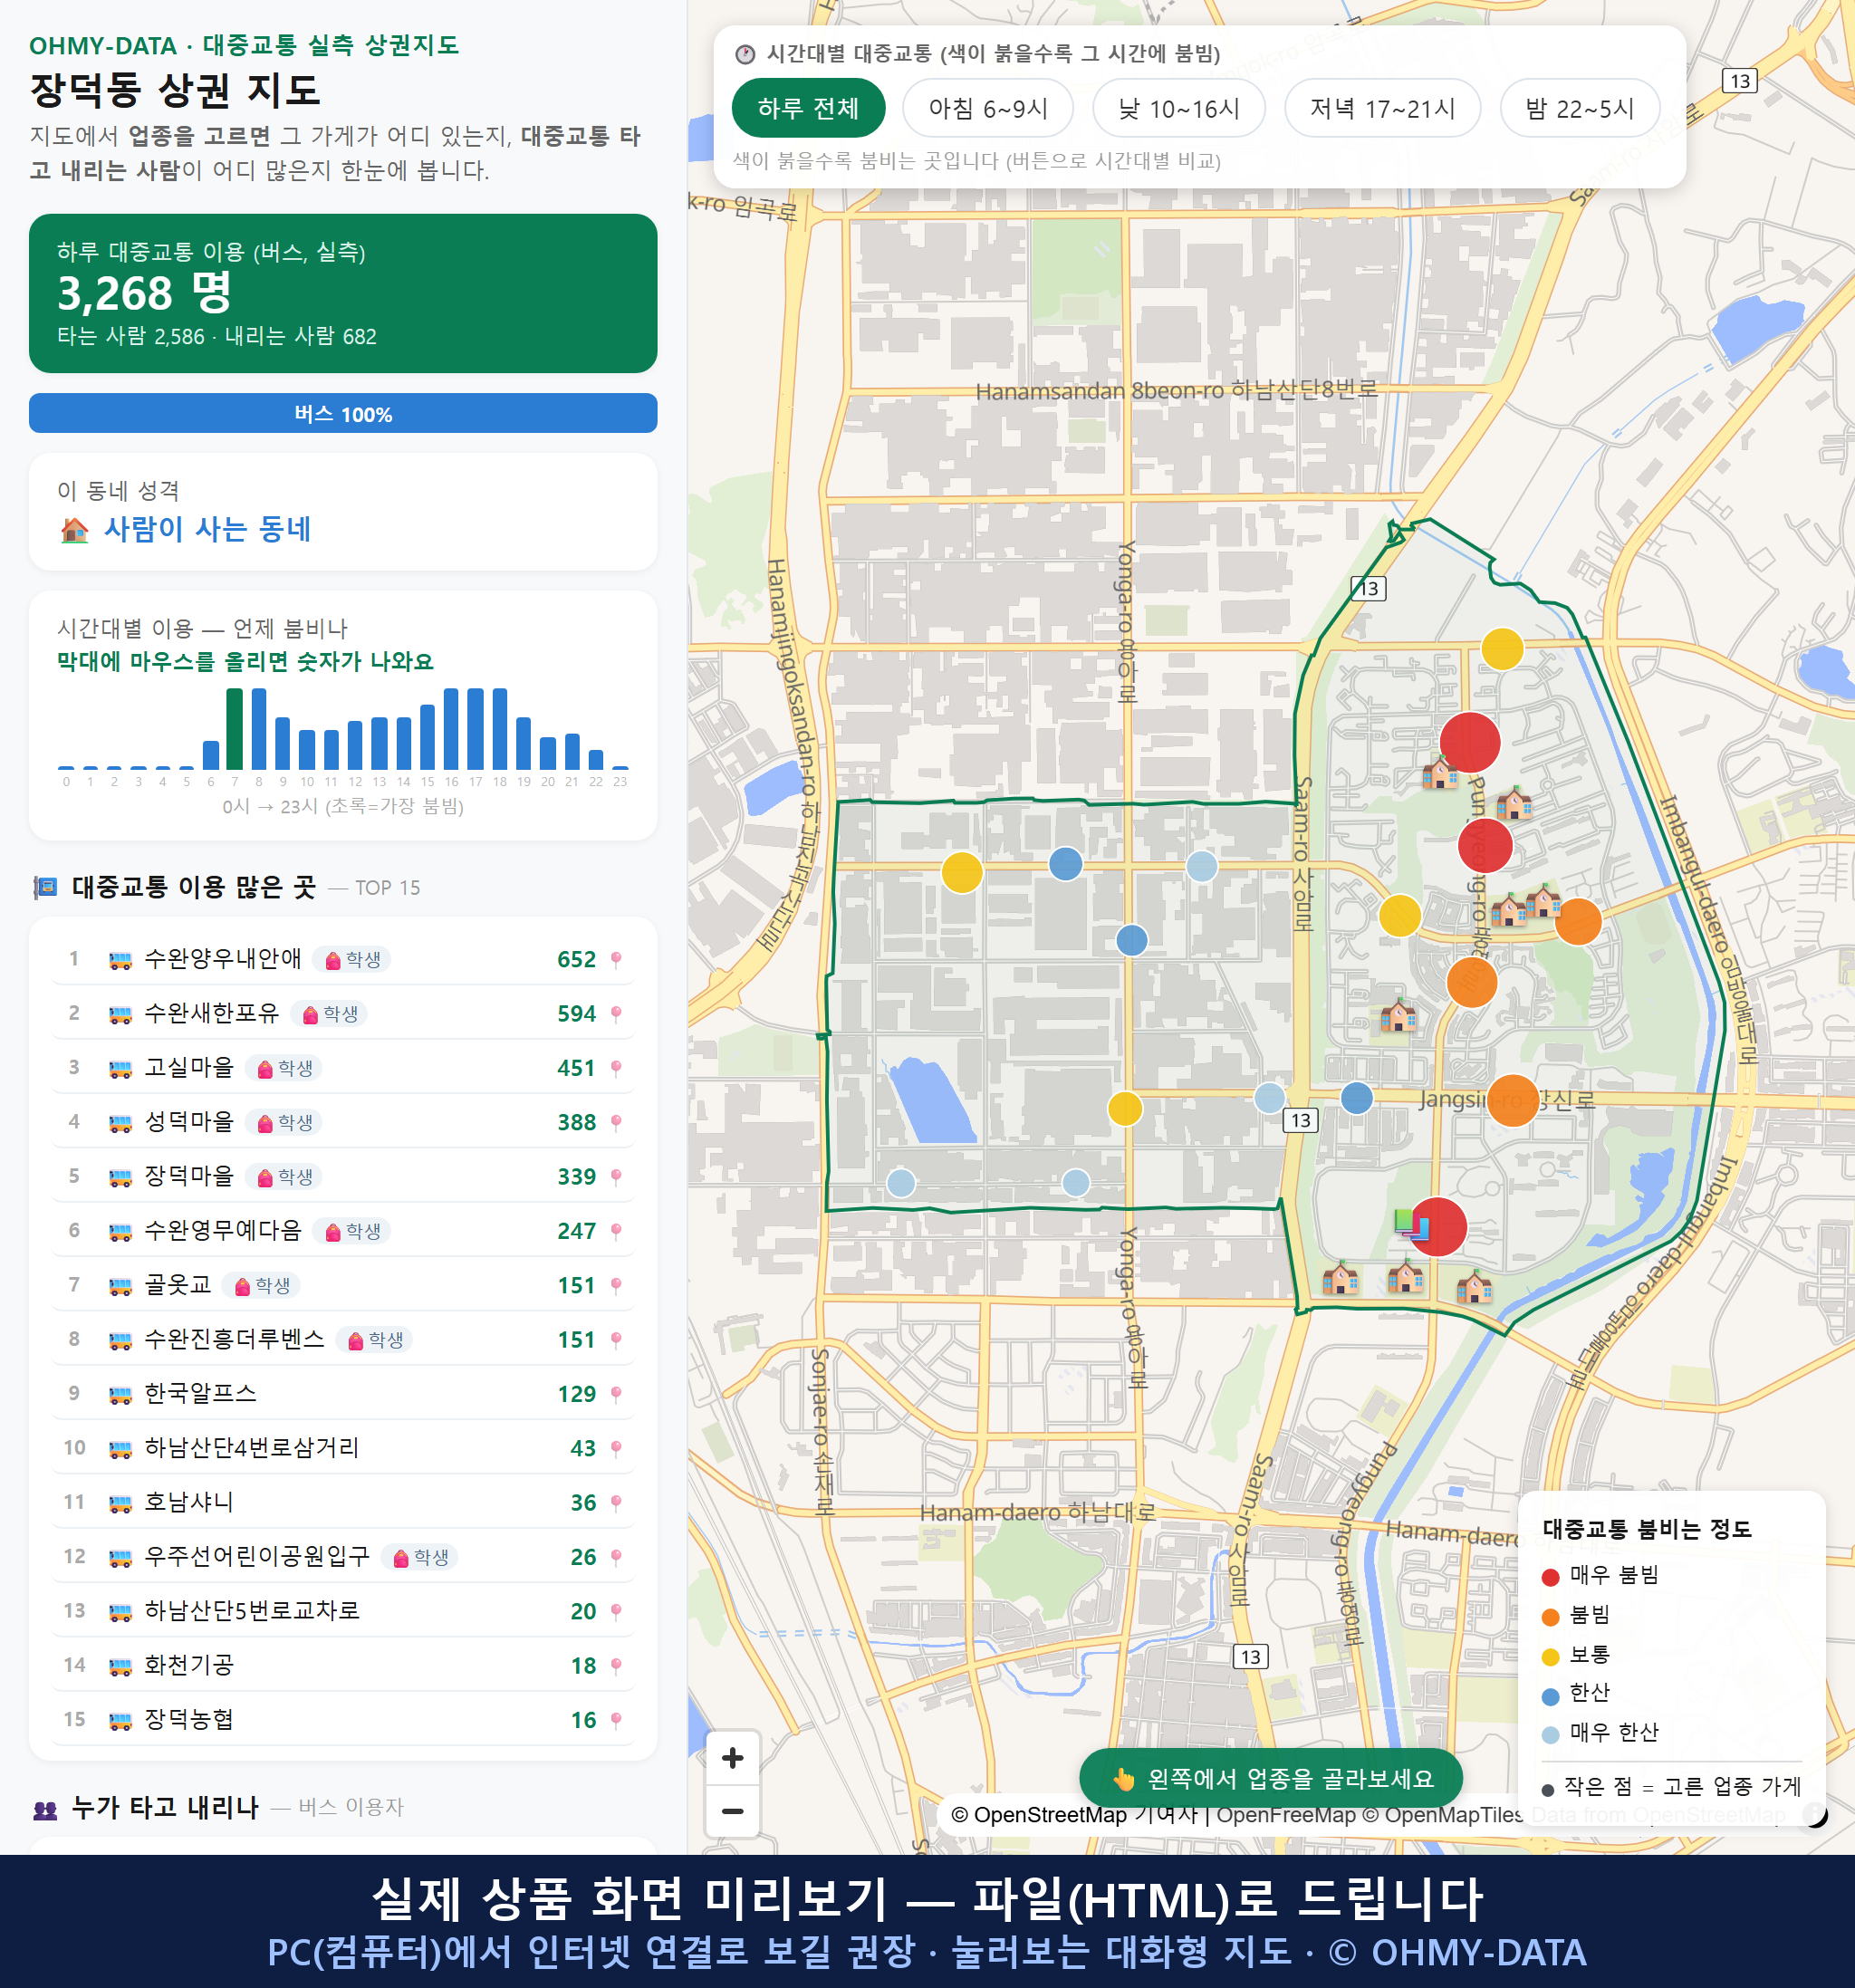Screen dimensions: 1855x1988
Task: Click the map zoom out minus button
Action: [x=732, y=1811]
